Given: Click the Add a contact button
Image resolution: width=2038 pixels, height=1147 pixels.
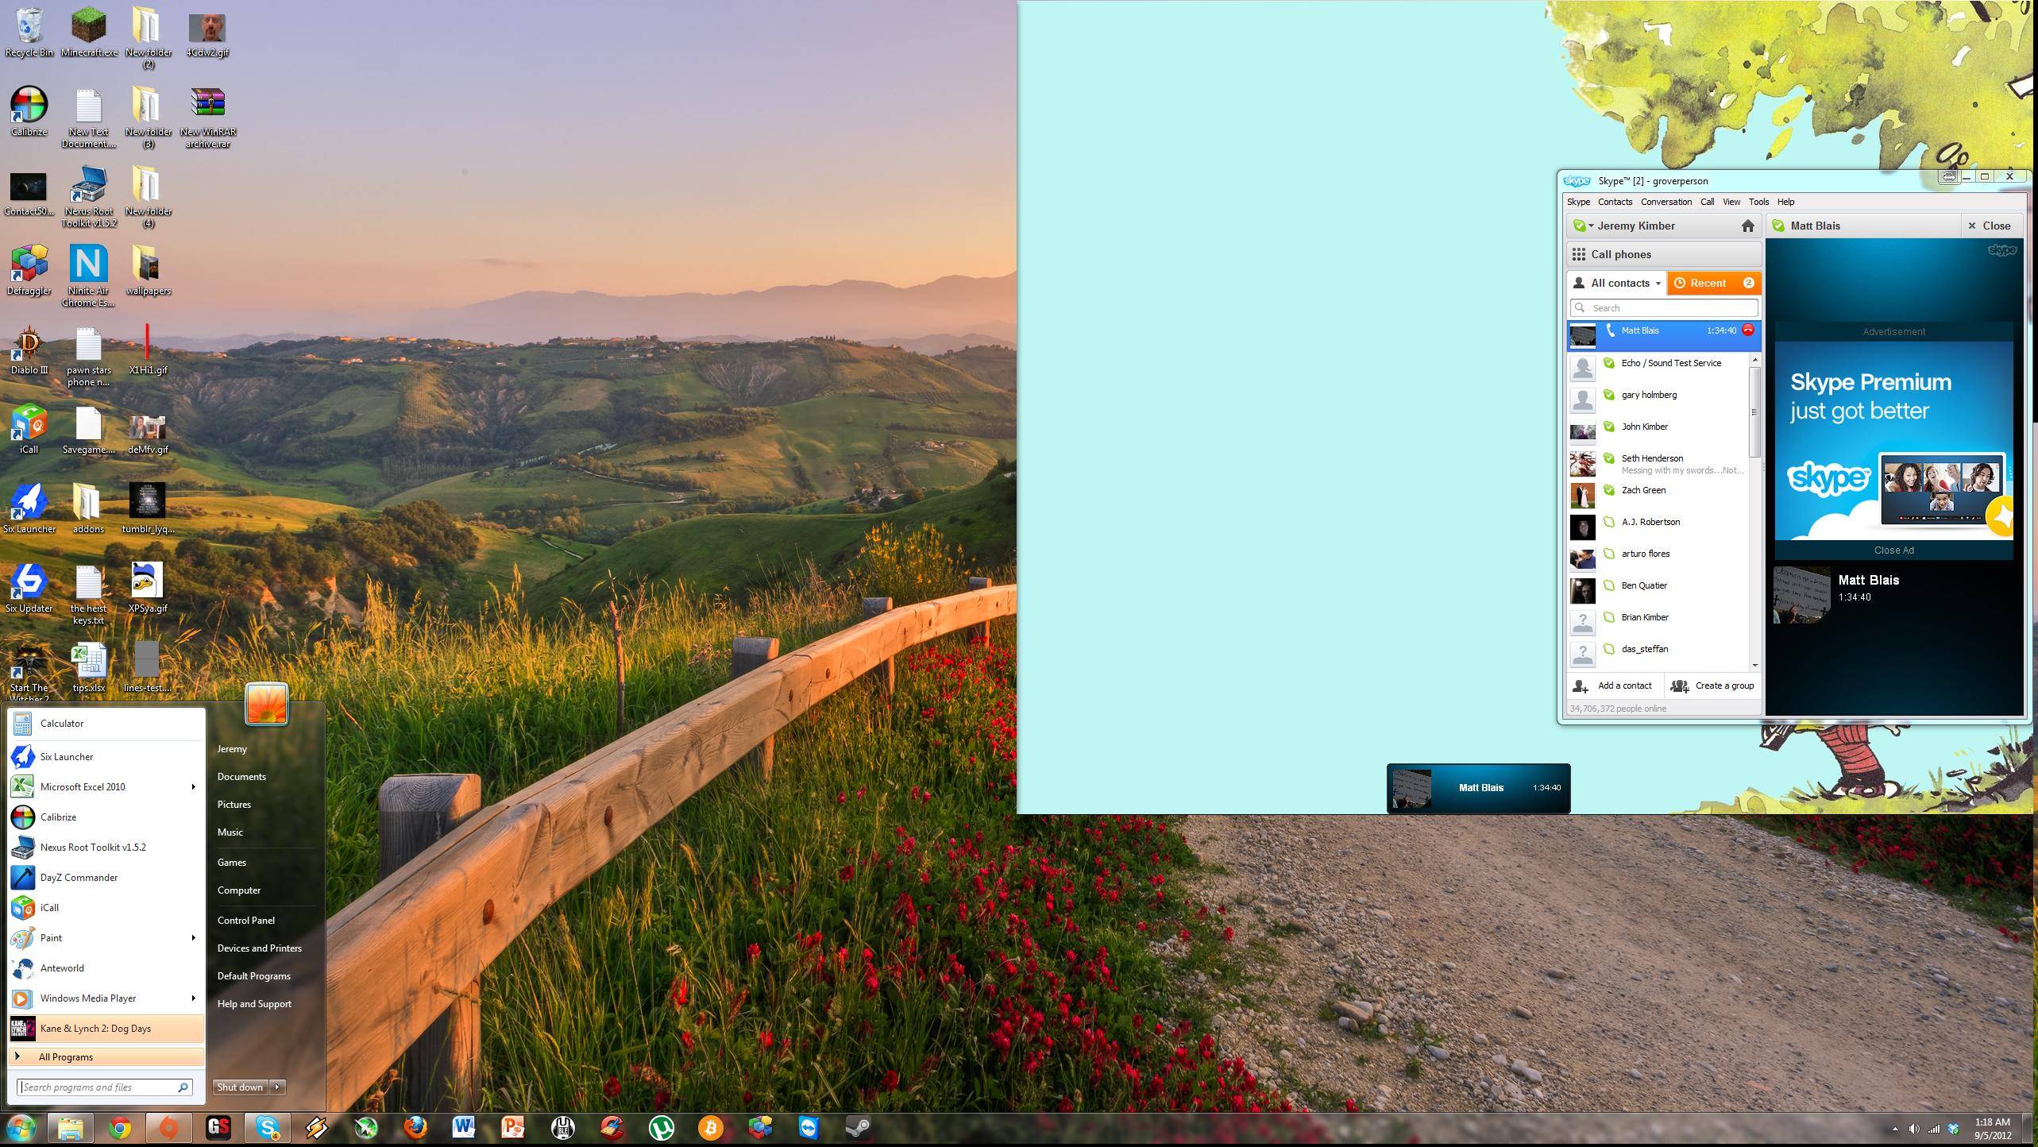Looking at the screenshot, I should [1615, 686].
